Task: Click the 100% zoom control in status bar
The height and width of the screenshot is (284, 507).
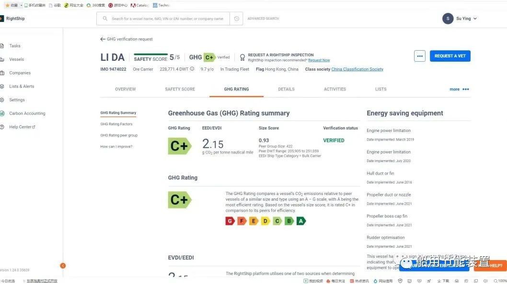Action: pyautogui.click(x=500, y=281)
